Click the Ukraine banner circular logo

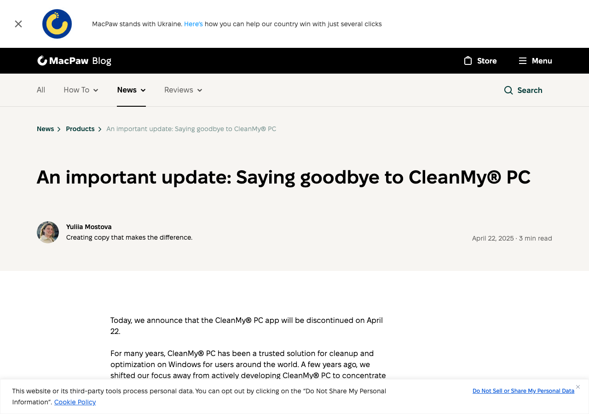[57, 23]
